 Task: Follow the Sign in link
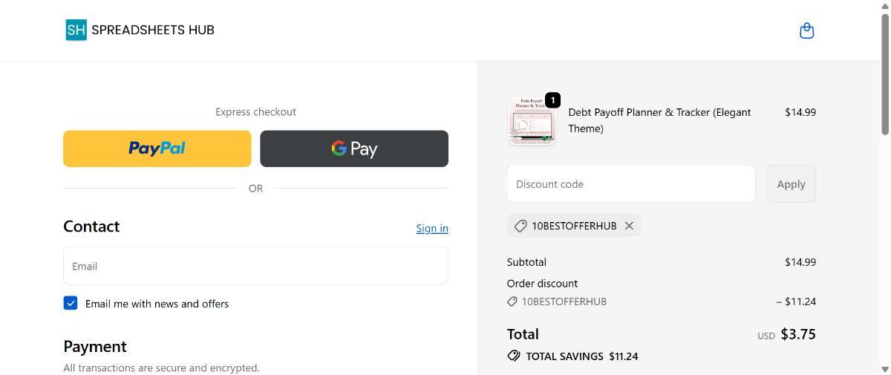click(431, 228)
